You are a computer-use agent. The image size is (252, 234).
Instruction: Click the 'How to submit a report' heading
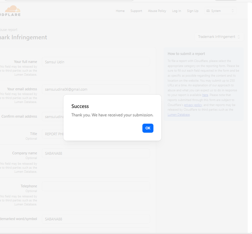pyautogui.click(x=186, y=54)
